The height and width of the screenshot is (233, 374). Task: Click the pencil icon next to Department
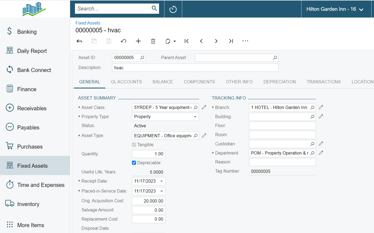(321, 153)
